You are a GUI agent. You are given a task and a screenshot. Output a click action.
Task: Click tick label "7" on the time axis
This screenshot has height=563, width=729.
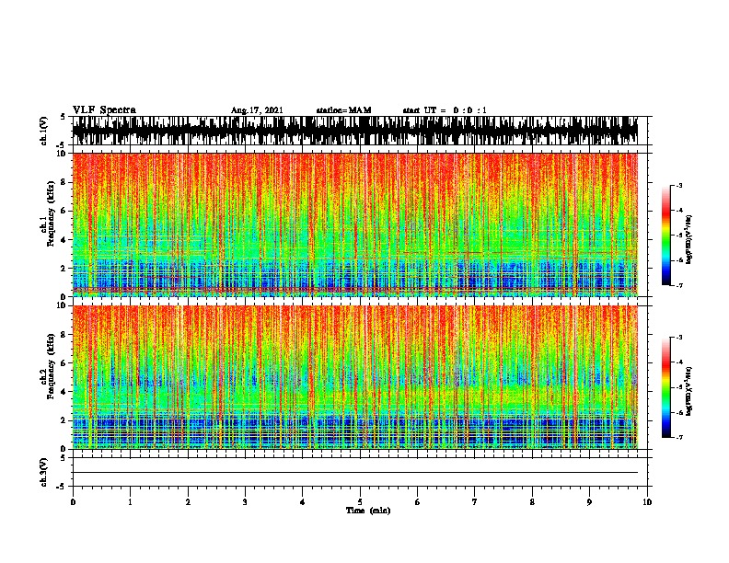pos(475,502)
